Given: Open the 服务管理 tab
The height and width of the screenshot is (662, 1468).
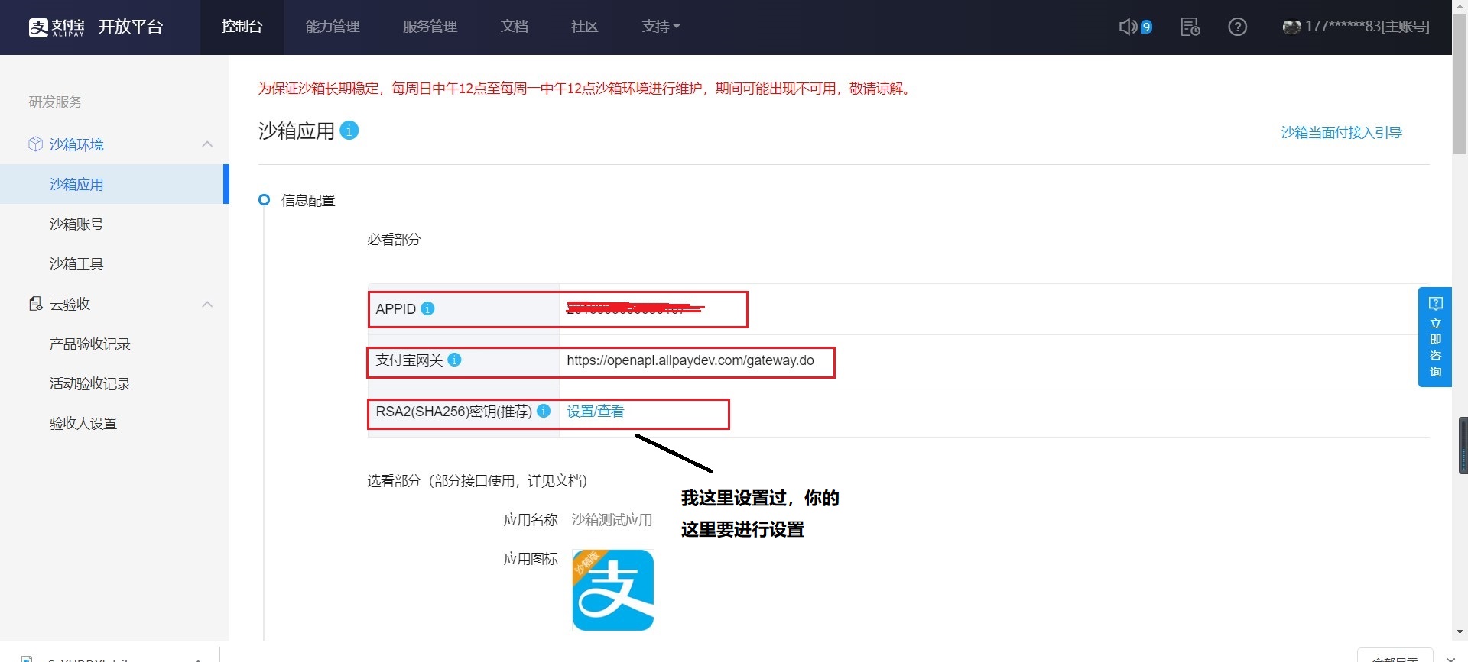Looking at the screenshot, I should (x=430, y=27).
